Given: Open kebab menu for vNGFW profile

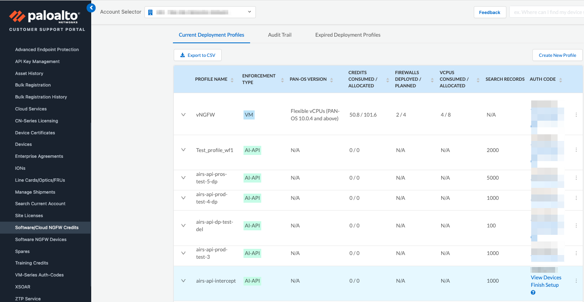Looking at the screenshot, I should coord(576,115).
